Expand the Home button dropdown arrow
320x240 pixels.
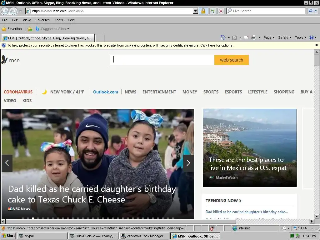229,37
